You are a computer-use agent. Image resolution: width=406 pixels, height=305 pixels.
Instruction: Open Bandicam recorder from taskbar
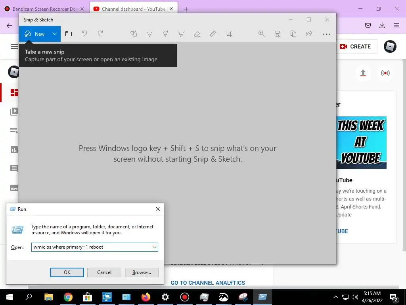[185, 297]
